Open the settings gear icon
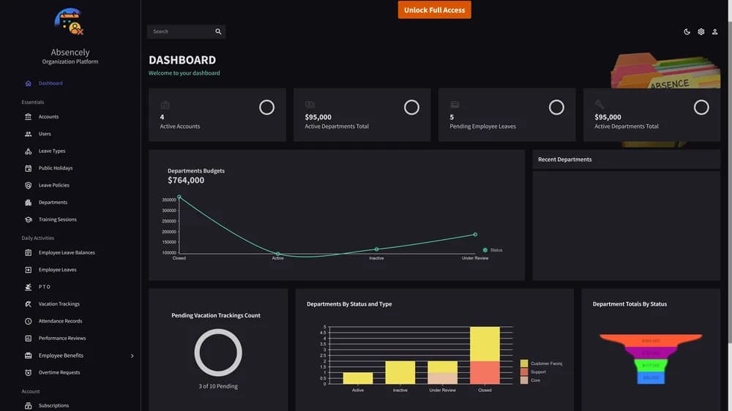This screenshot has width=732, height=411. 701,31
